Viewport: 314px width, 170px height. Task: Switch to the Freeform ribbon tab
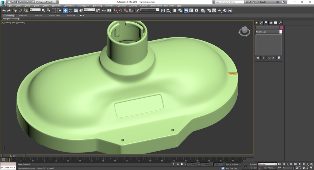click(x=23, y=16)
